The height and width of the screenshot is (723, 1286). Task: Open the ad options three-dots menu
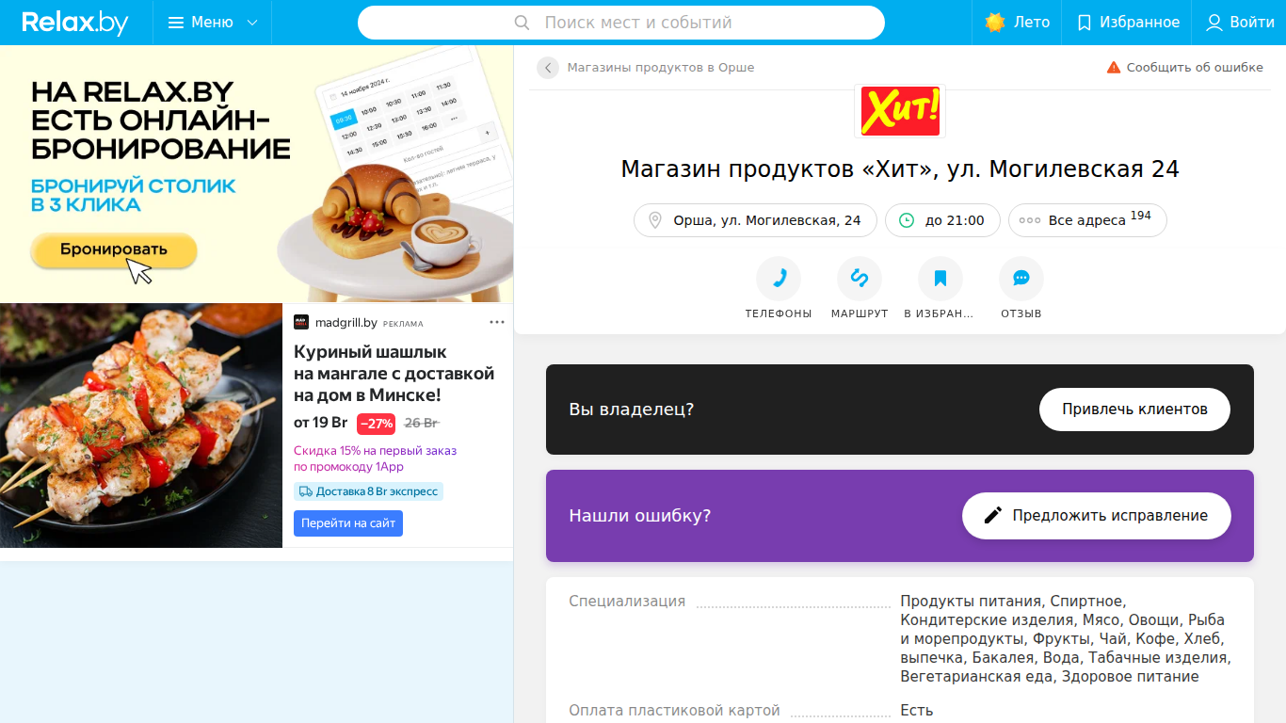click(497, 323)
